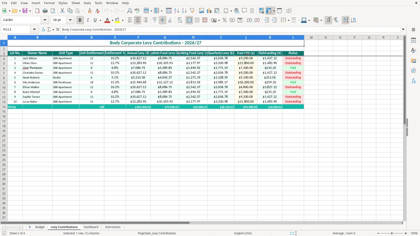Open the Font Name dropdown

click(x=45, y=20)
